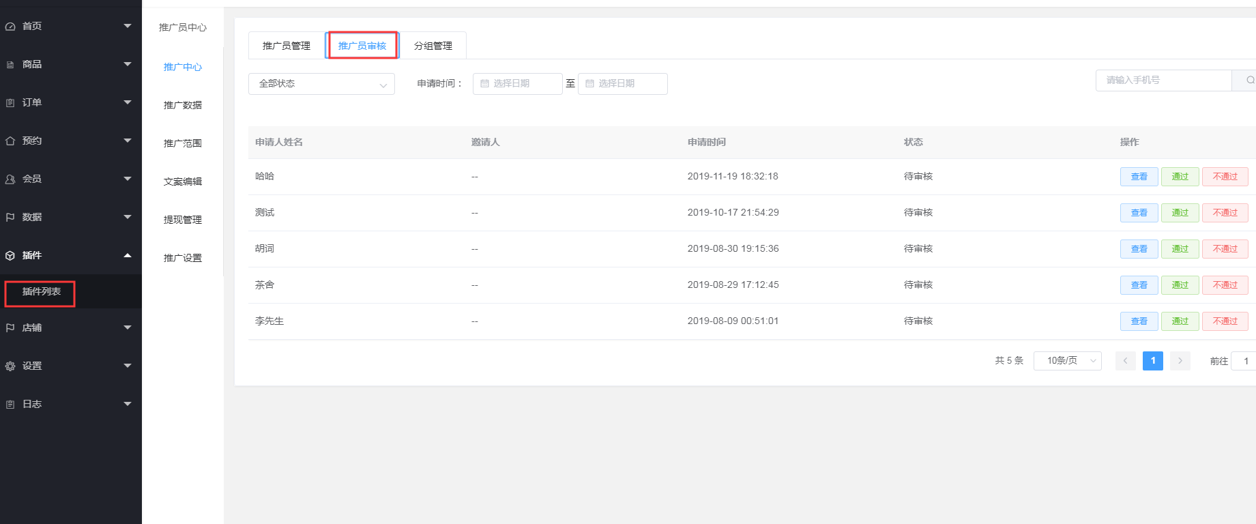Open the 全部状态 status dropdown
The width and height of the screenshot is (1256, 524).
[x=321, y=84]
